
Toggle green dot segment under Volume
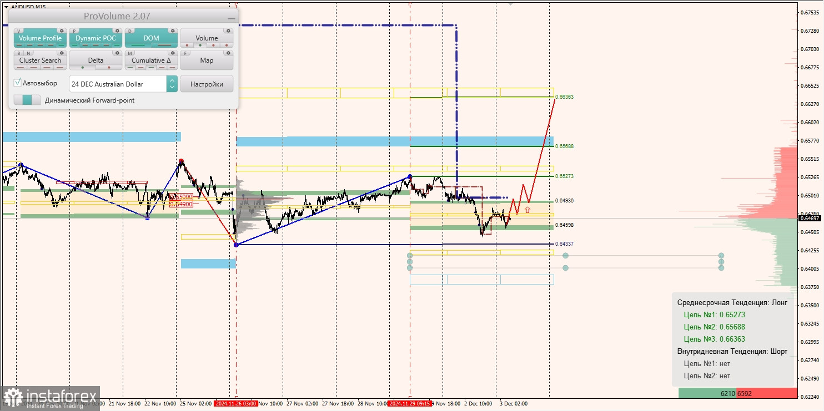200,45
